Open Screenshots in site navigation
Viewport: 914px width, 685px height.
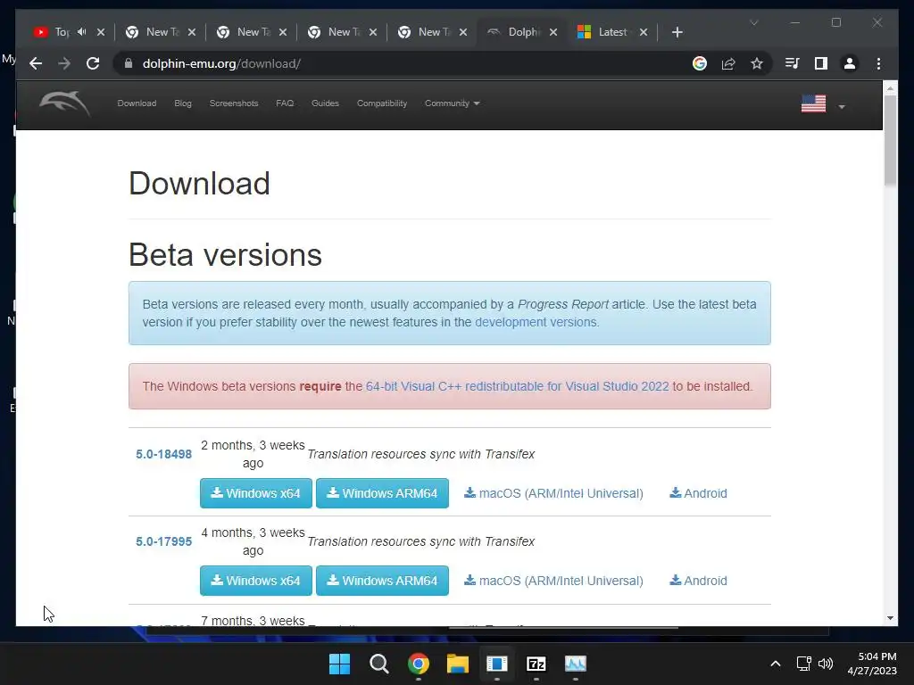point(234,103)
